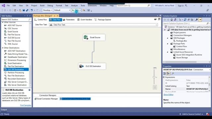
Task: Click Show Editor link
Action: [168, 95]
